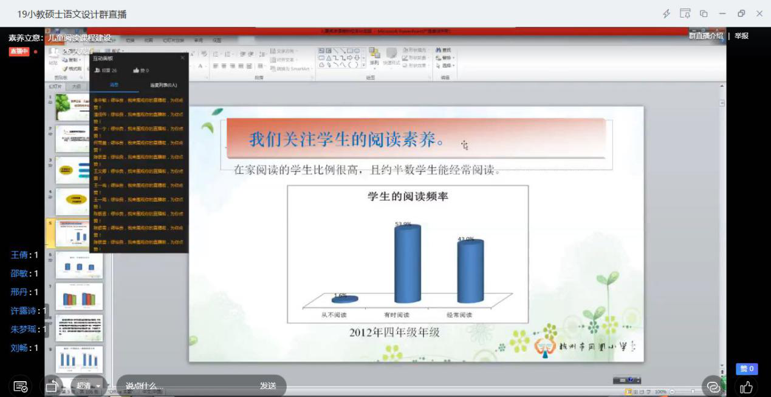Click the rotate screen icon at bottom
Image resolution: width=771 pixels, height=397 pixels.
52,386
